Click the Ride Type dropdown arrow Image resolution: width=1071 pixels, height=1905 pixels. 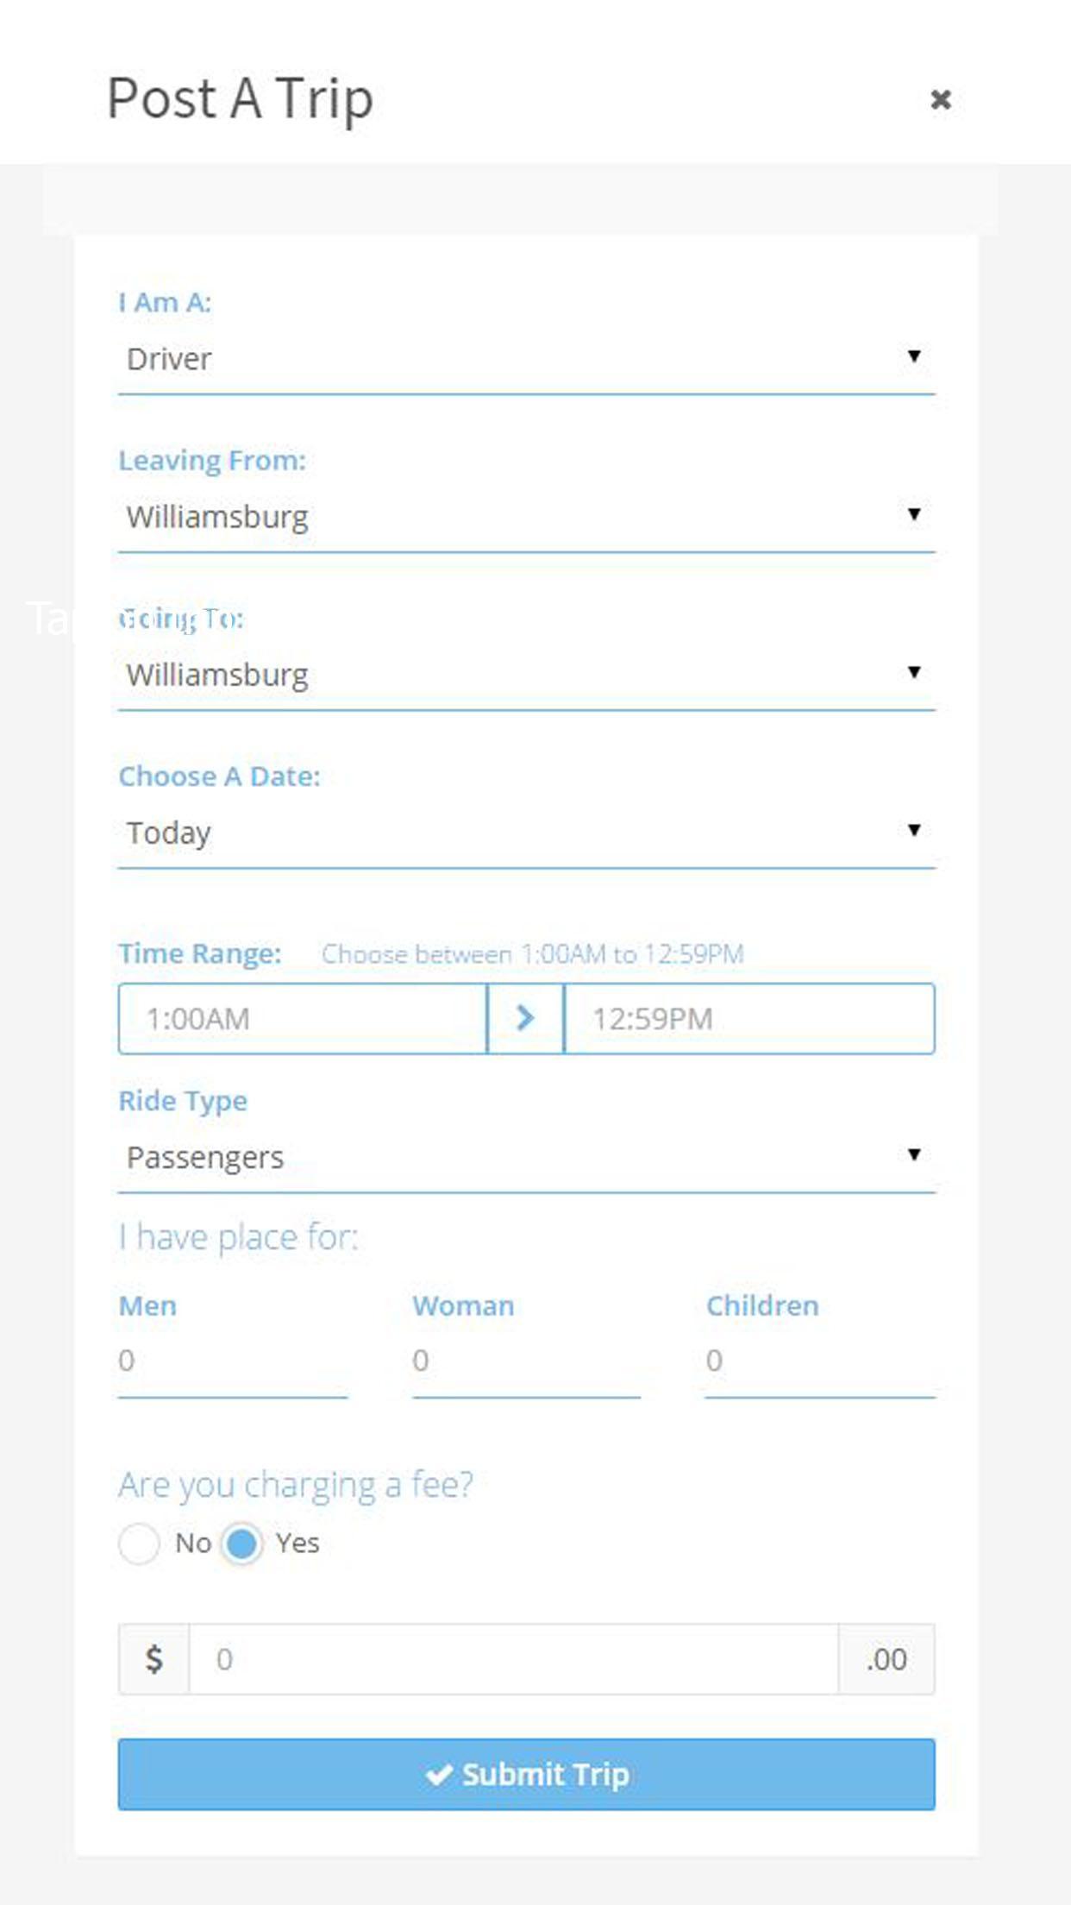pyautogui.click(x=914, y=1154)
